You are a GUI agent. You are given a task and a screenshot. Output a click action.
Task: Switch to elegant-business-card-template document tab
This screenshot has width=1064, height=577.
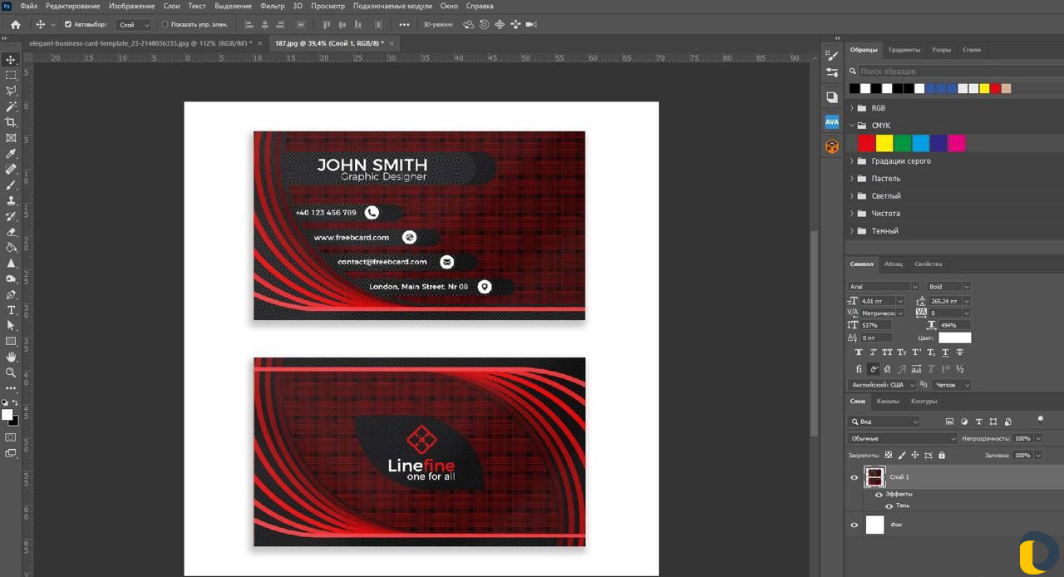[140, 42]
